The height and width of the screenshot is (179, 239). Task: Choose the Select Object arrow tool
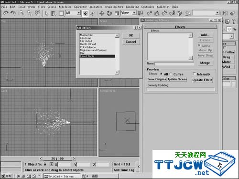click(x=46, y=13)
